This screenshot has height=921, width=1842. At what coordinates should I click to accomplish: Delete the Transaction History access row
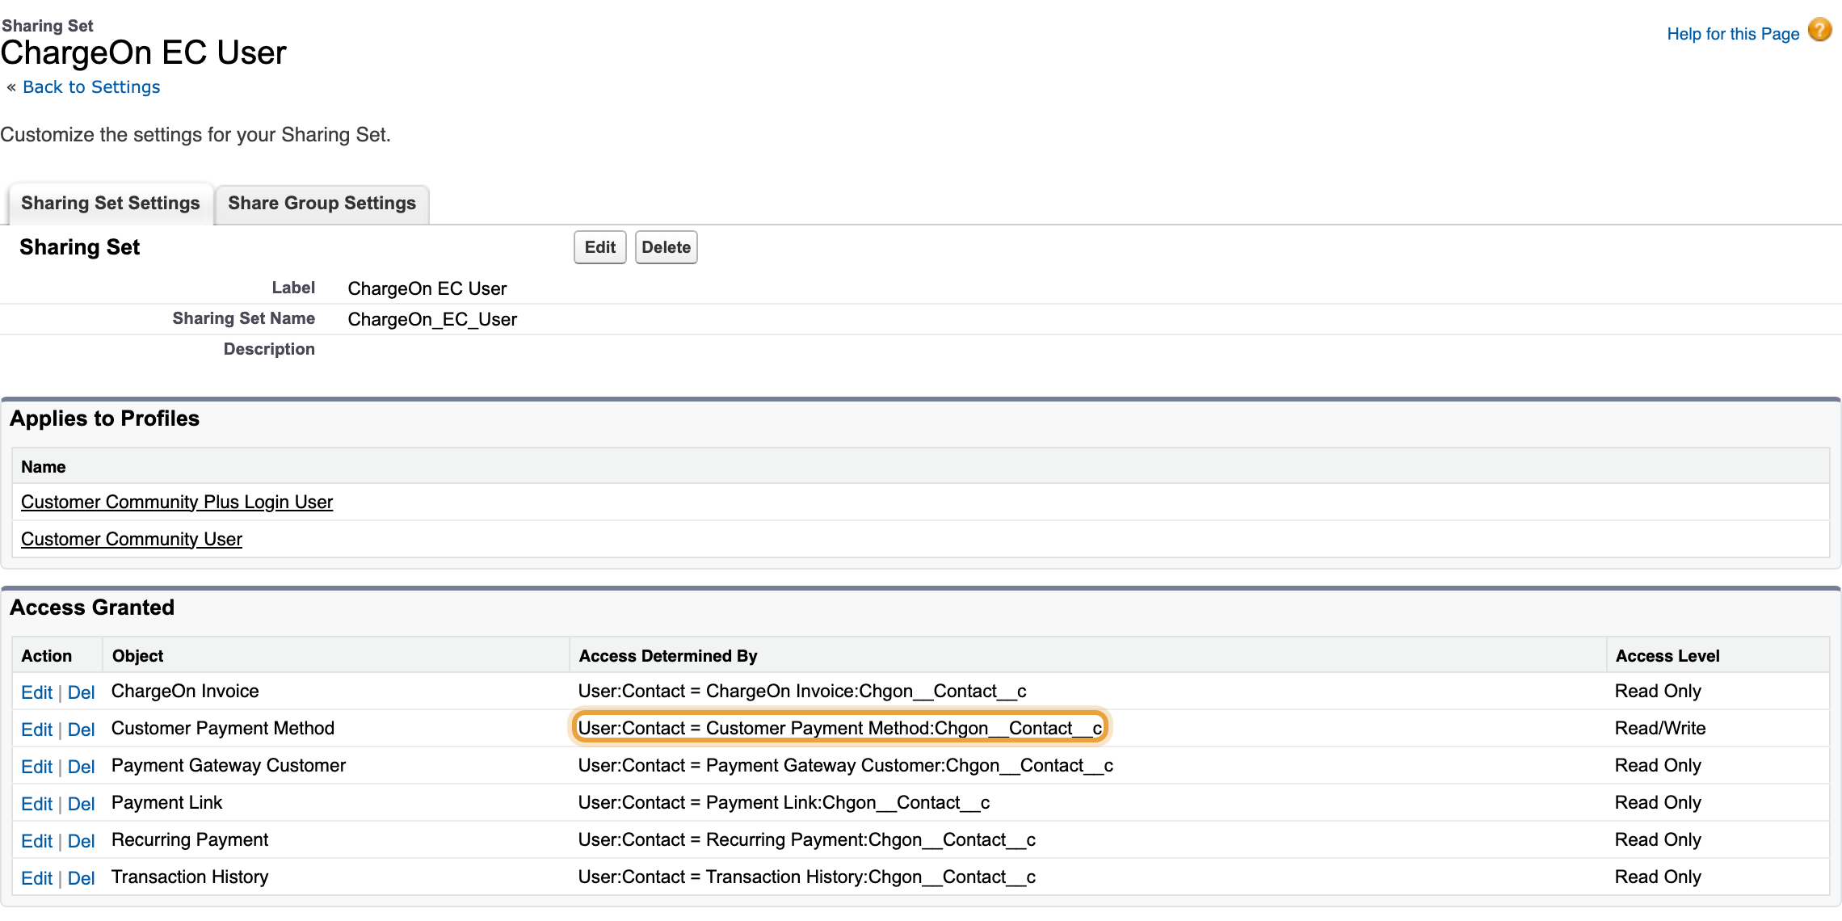[81, 878]
